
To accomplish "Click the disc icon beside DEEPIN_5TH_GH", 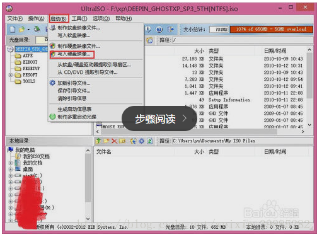I will 10,49.
